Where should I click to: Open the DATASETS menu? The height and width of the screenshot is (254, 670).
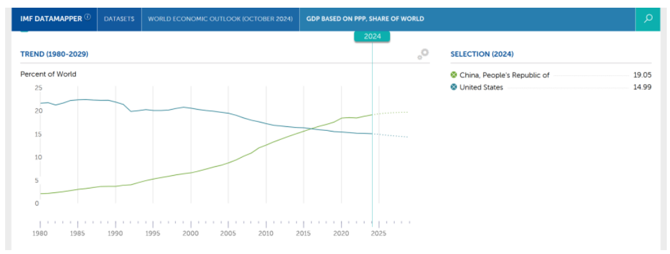tap(119, 19)
